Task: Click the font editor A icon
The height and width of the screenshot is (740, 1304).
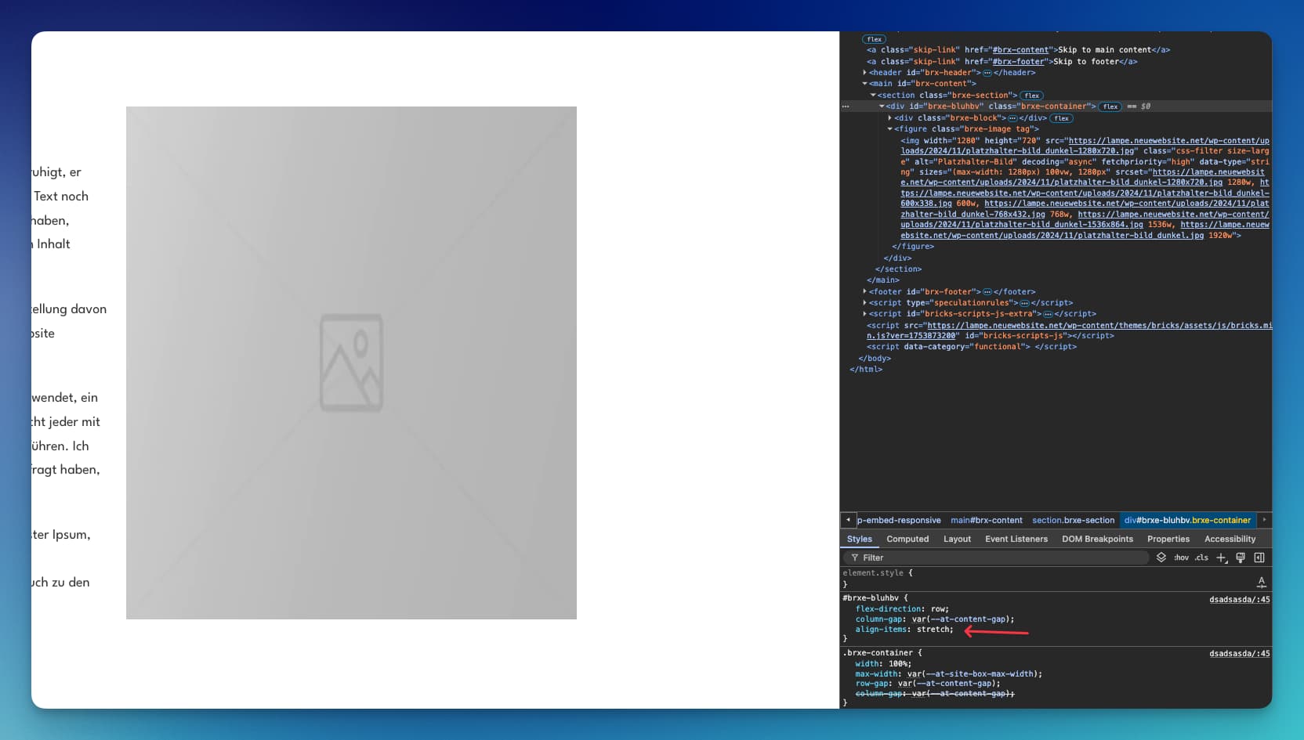Action: click(1262, 582)
